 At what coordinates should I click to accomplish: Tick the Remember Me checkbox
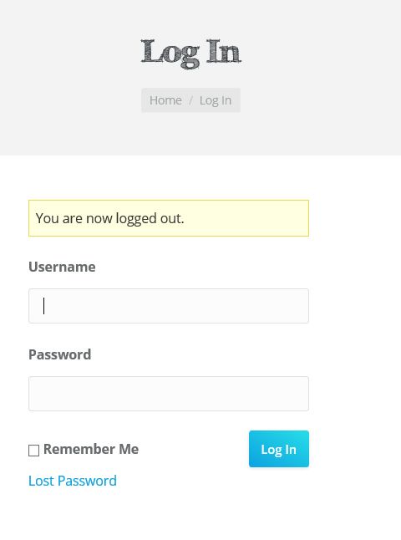coord(33,450)
